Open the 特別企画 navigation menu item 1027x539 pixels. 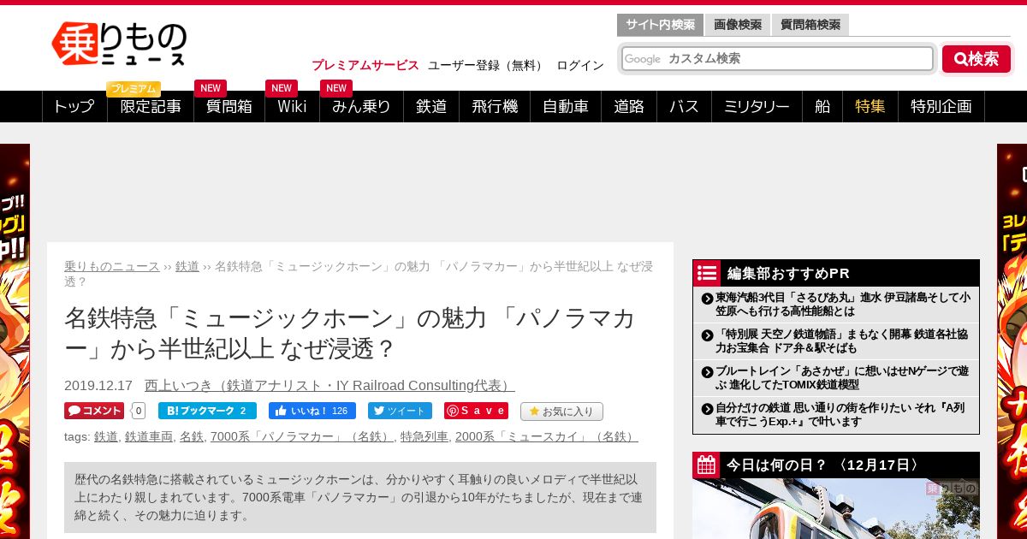point(941,107)
